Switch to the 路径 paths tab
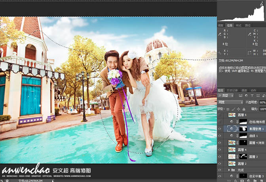This screenshot has height=182, width=266. [x=248, y=26]
